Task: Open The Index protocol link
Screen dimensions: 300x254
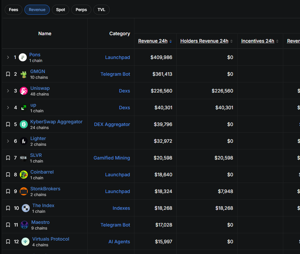Action: point(43,205)
